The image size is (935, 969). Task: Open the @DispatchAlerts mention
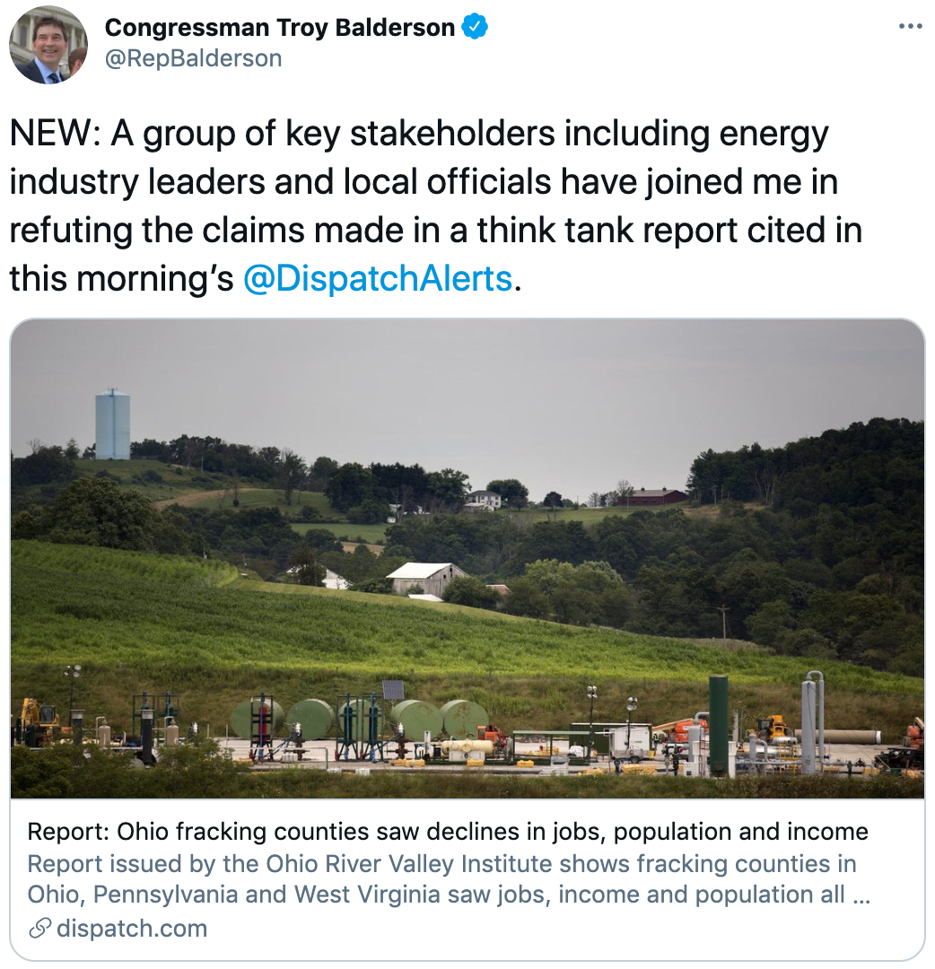coord(378,278)
